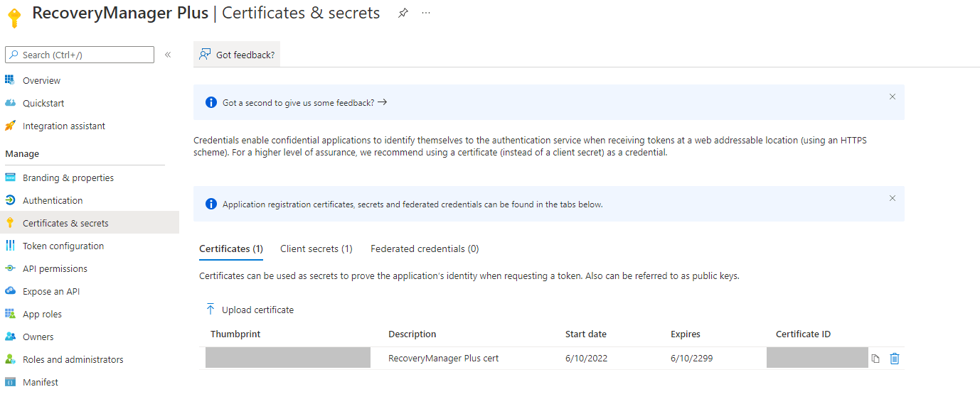
Task: Navigate to Expose an API
Action: click(51, 291)
